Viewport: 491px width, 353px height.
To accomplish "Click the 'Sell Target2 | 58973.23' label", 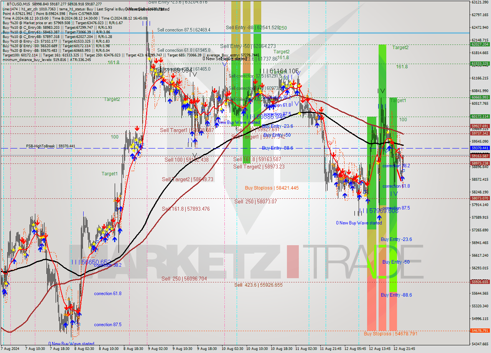I will [x=259, y=167].
